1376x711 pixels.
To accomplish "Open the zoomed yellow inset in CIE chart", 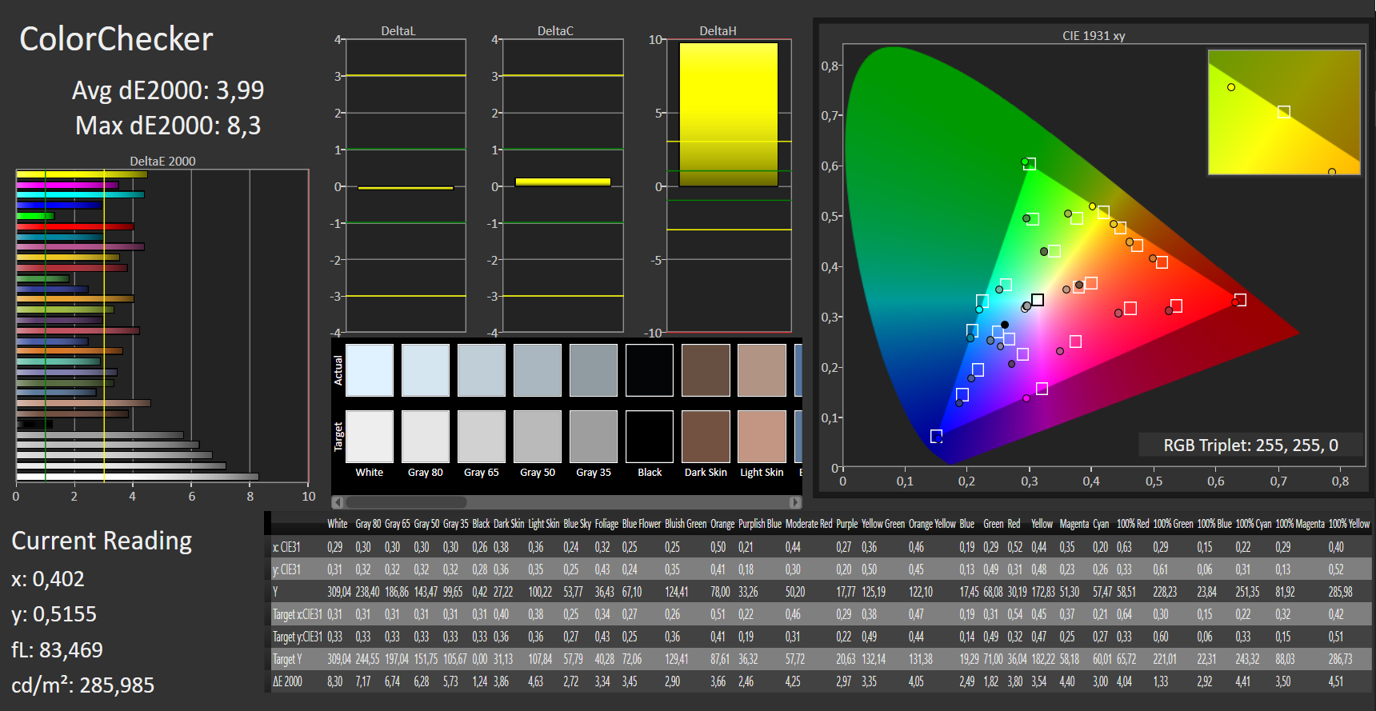I will [1284, 112].
